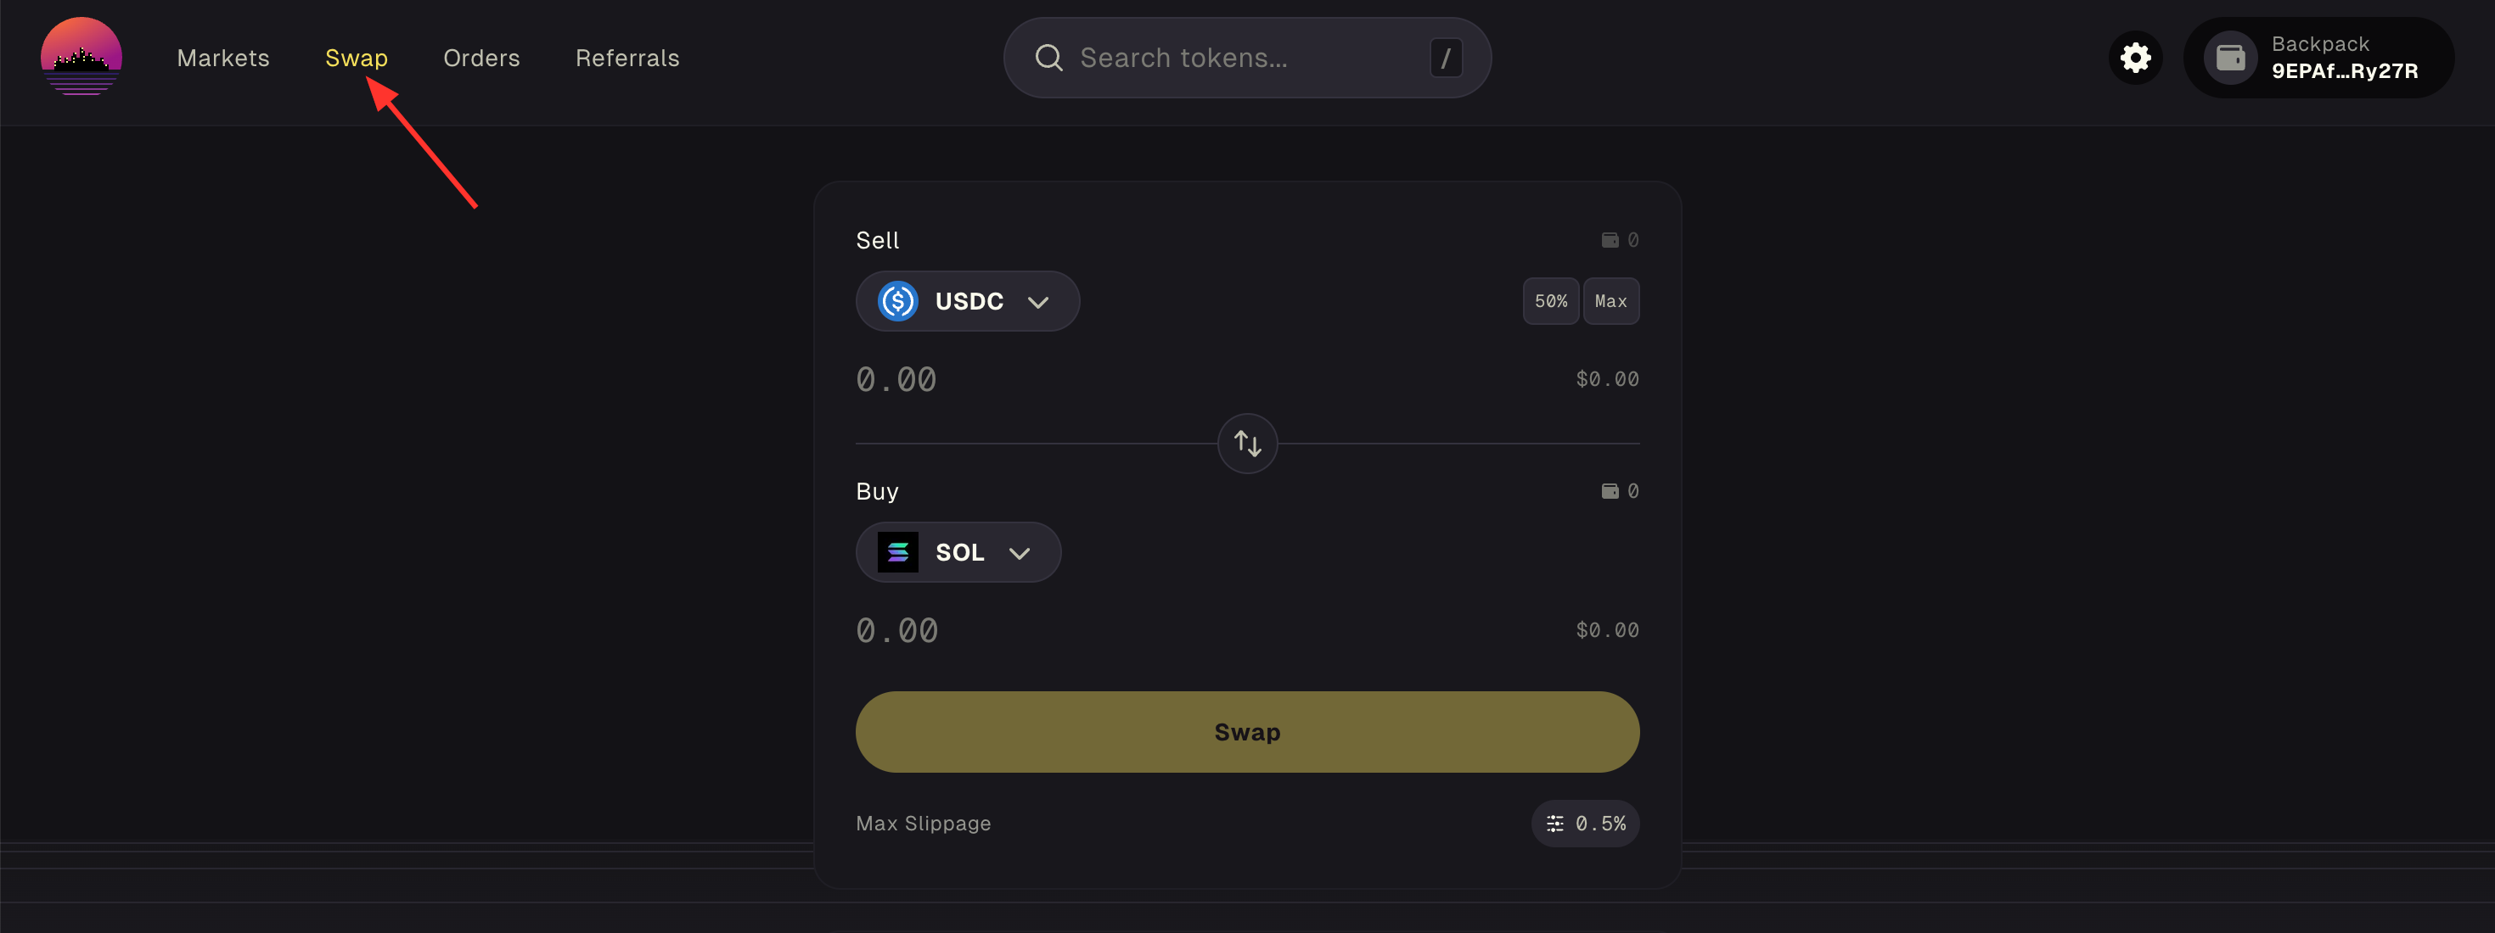Click the Buy wallet balance icon
Image resolution: width=2495 pixels, height=933 pixels.
[1610, 491]
